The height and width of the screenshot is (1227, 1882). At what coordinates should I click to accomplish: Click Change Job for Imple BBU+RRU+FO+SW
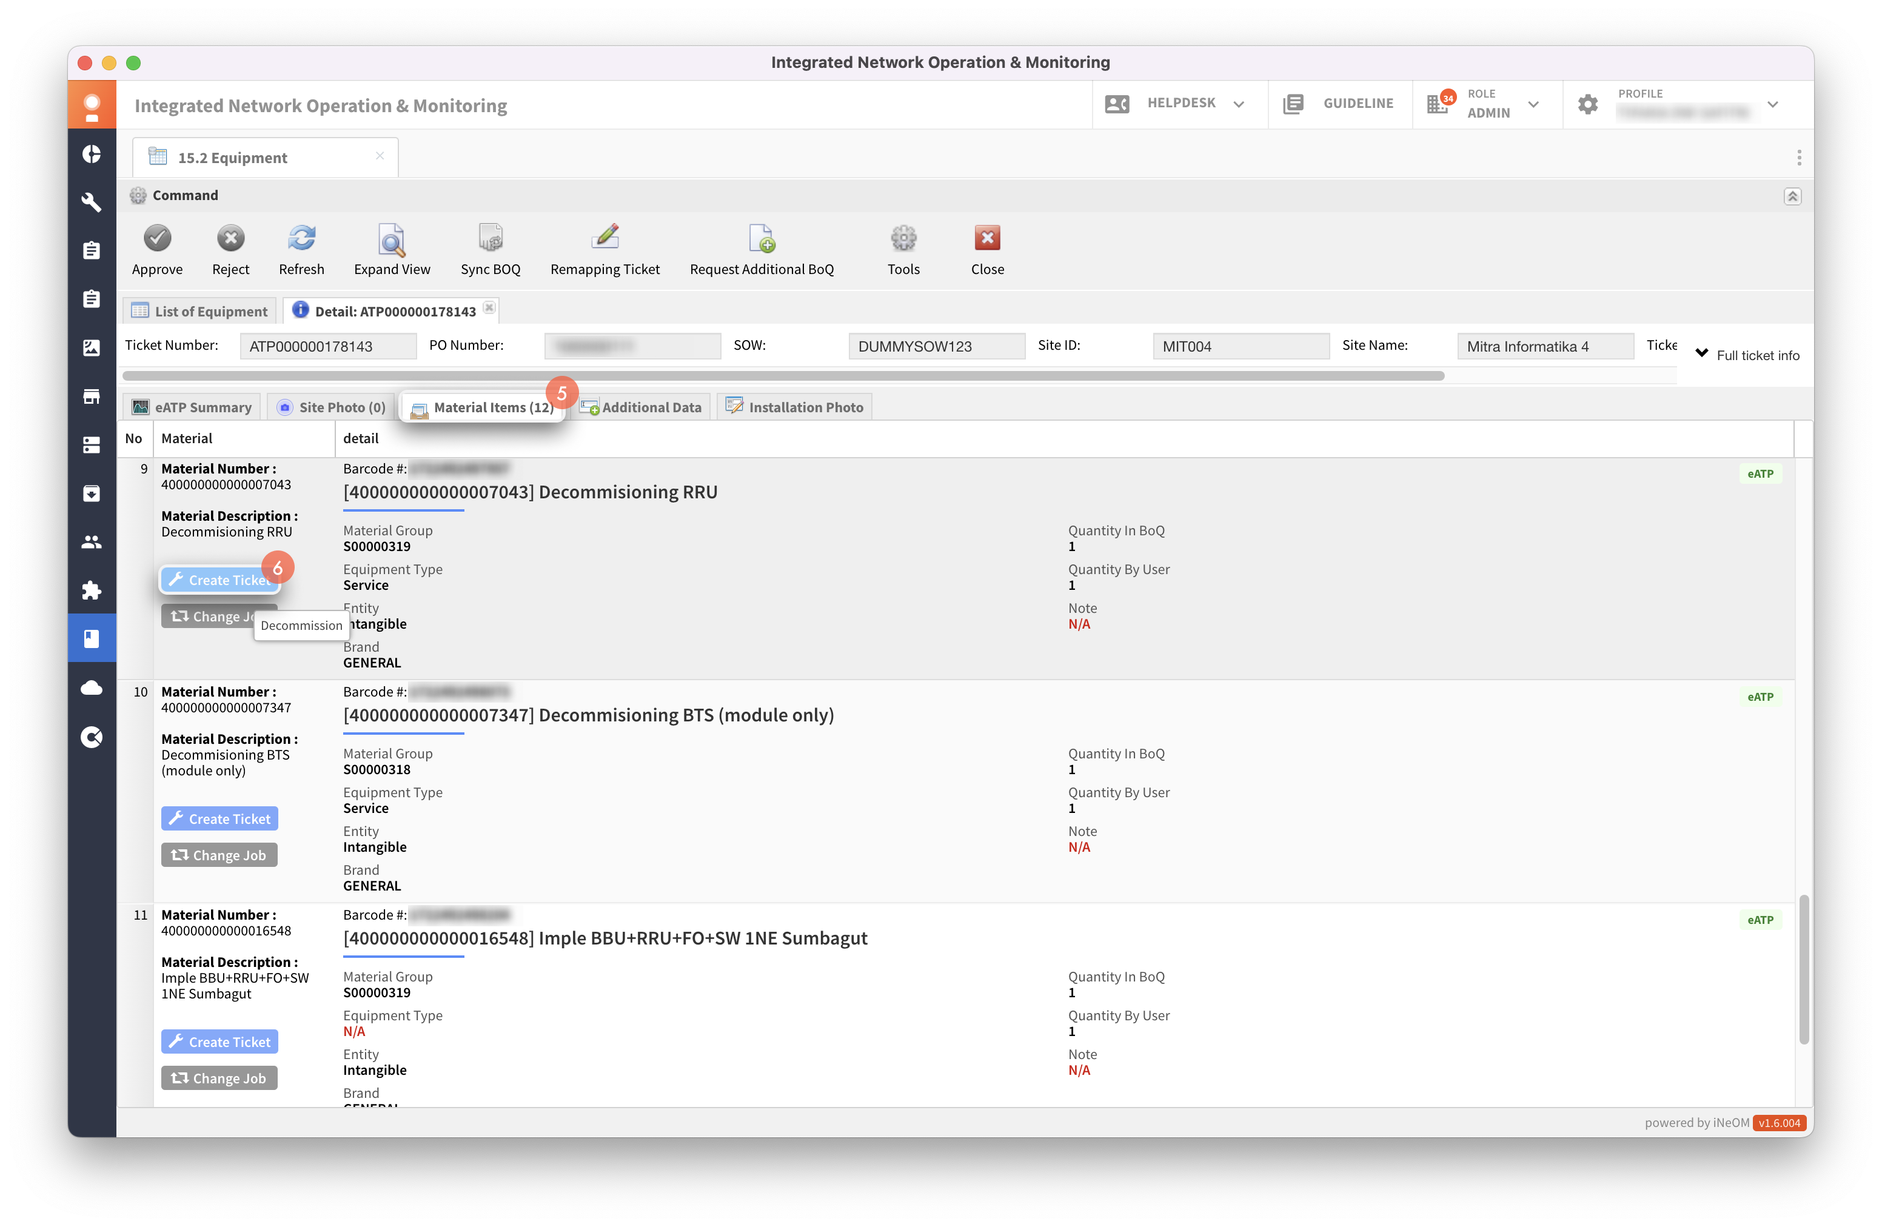(219, 1078)
